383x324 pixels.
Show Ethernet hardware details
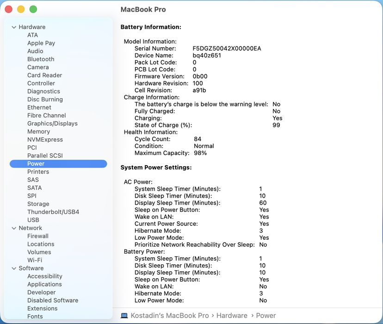pos(39,107)
